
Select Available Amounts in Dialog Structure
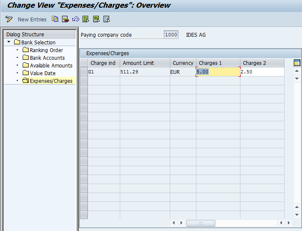pos(51,65)
